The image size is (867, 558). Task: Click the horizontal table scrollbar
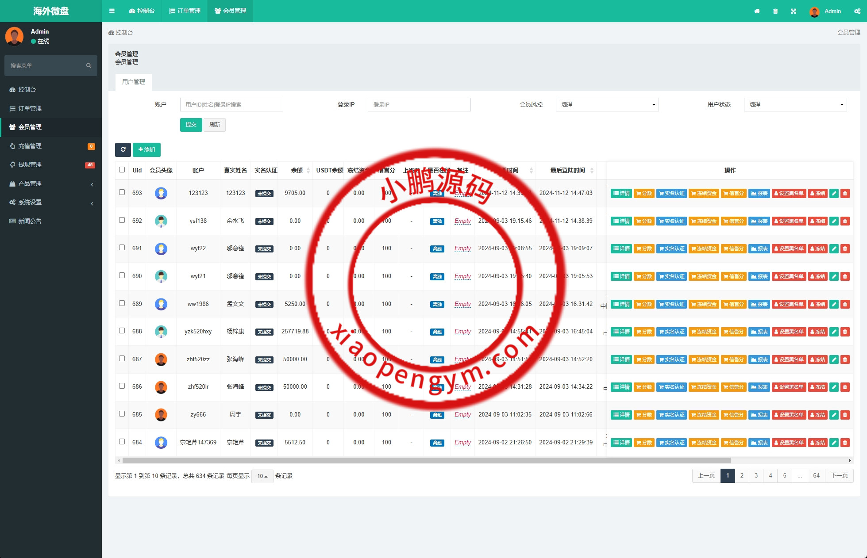pos(427,460)
